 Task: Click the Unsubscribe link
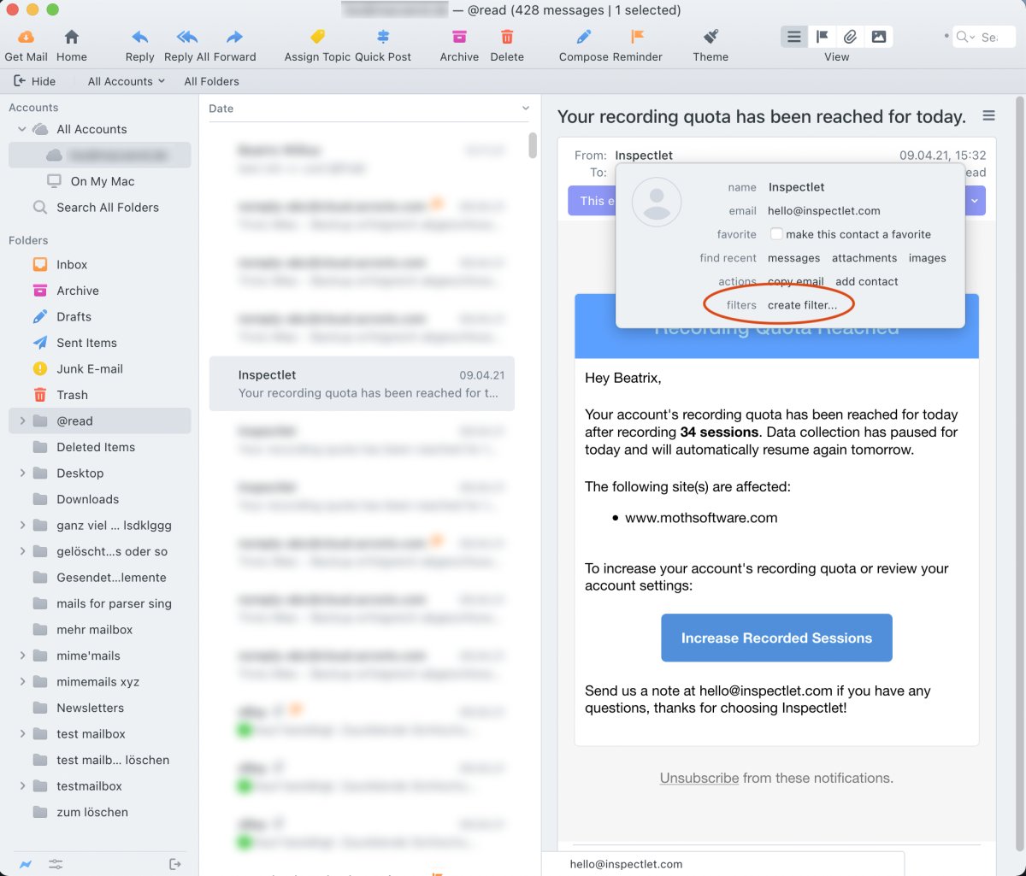[x=699, y=778]
